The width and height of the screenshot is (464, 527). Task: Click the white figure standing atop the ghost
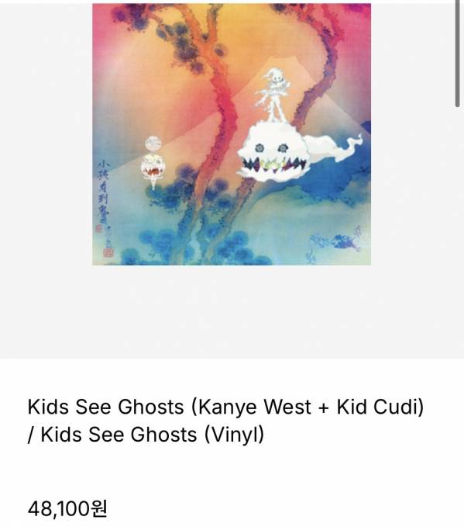point(275,95)
